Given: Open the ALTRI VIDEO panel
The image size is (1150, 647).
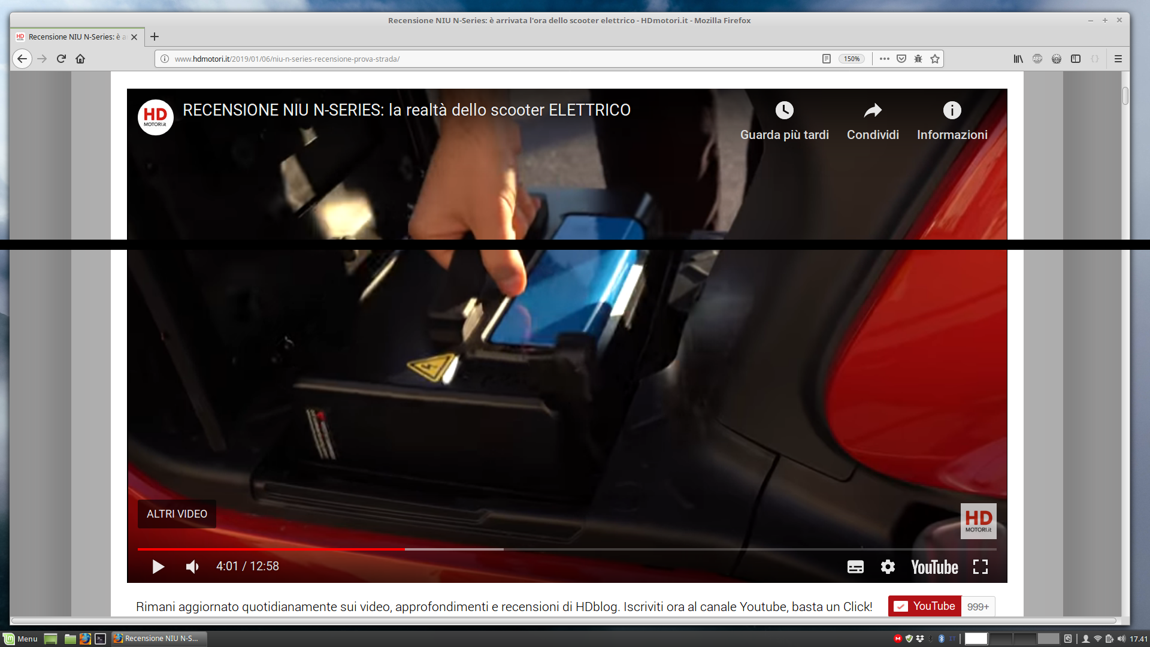Looking at the screenshot, I should 177,514.
